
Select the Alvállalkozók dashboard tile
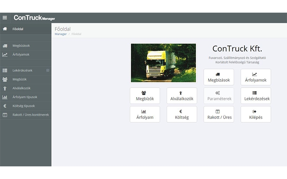coord(182,96)
